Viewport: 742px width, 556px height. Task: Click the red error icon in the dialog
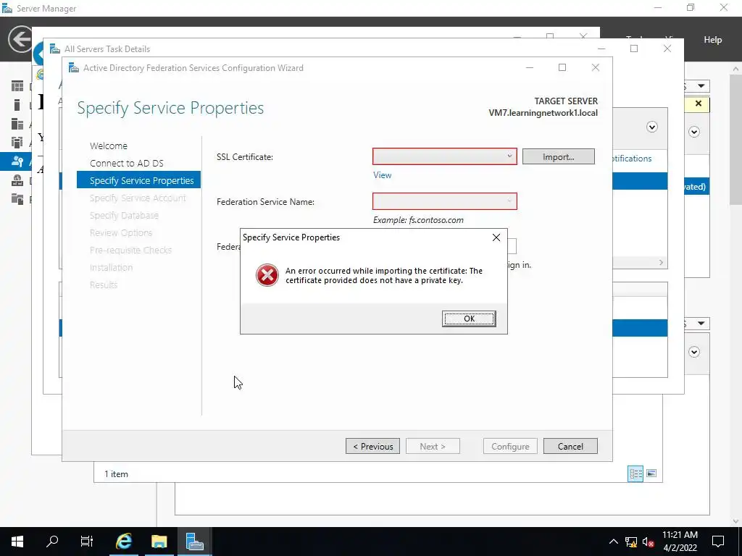click(x=267, y=275)
